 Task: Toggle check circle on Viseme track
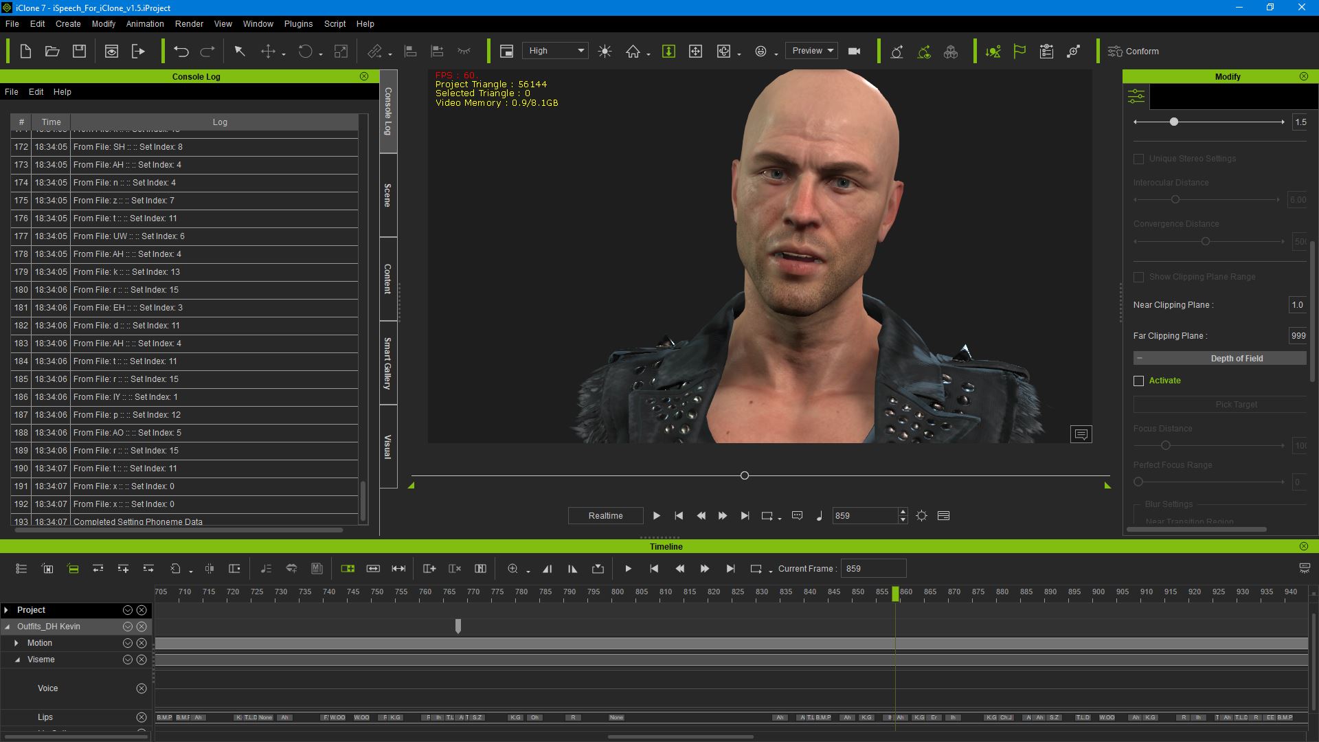click(128, 660)
